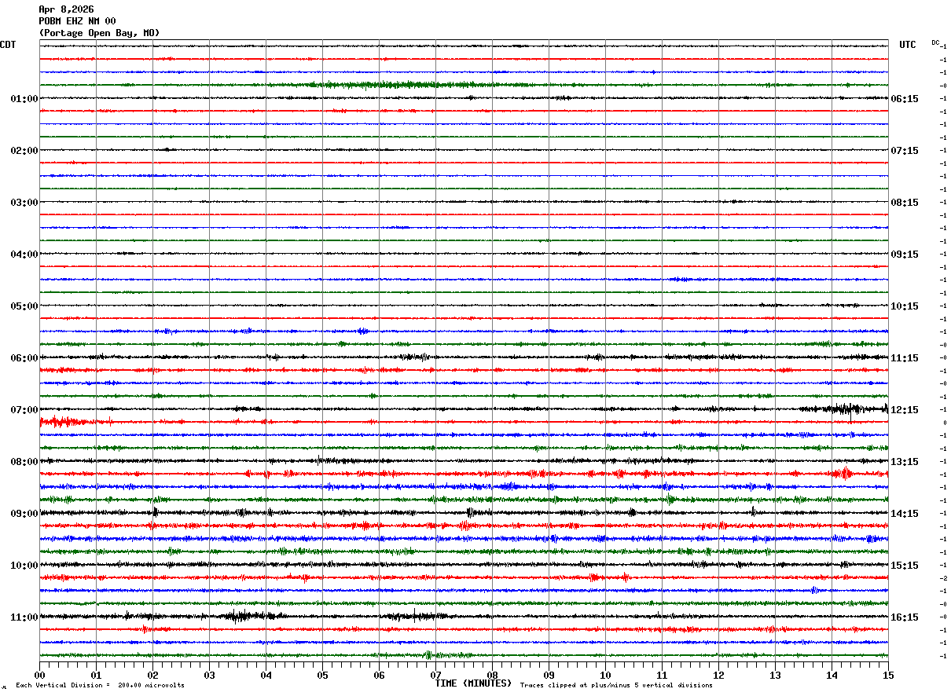
Task: Click minute tick label "01" on time axis
Action: point(96,675)
